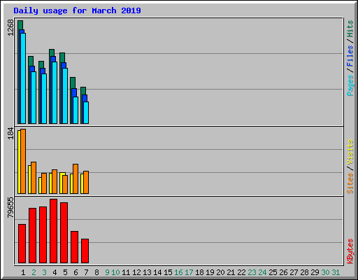Click day 28 on the x-axis
This screenshot has width=358, height=280.
304,272
